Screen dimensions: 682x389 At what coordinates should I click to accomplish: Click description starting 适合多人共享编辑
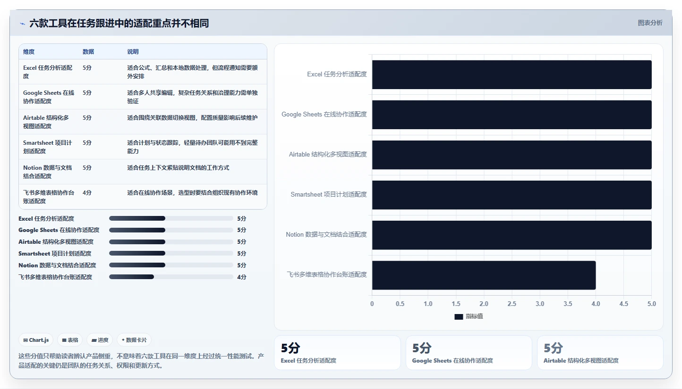click(192, 97)
